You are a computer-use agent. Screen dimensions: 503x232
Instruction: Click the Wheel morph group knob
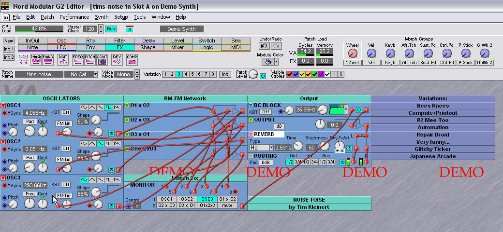pos(352,53)
